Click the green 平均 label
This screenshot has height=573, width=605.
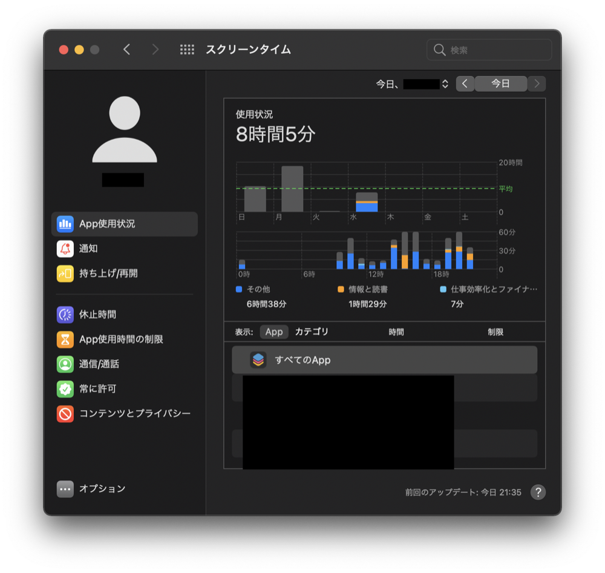[505, 189]
